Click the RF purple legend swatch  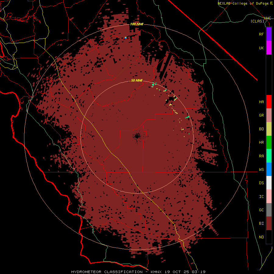click(269, 34)
